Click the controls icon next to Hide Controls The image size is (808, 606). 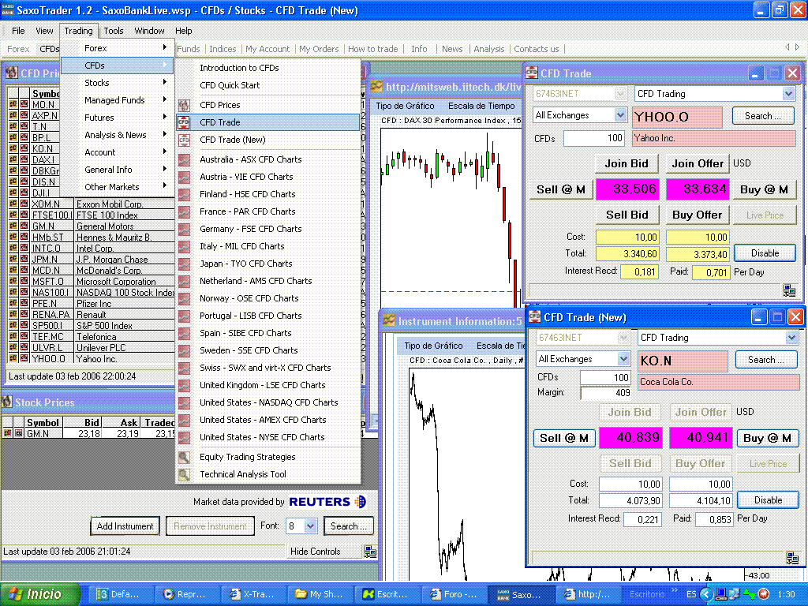370,552
